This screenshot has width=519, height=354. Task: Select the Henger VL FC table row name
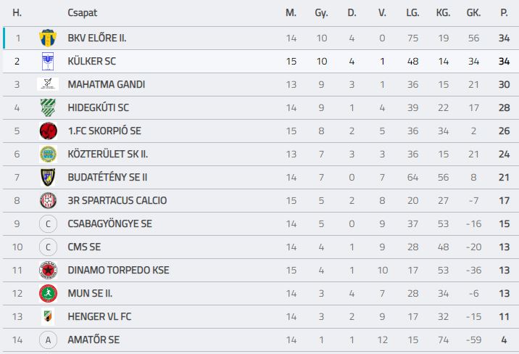[99, 316]
